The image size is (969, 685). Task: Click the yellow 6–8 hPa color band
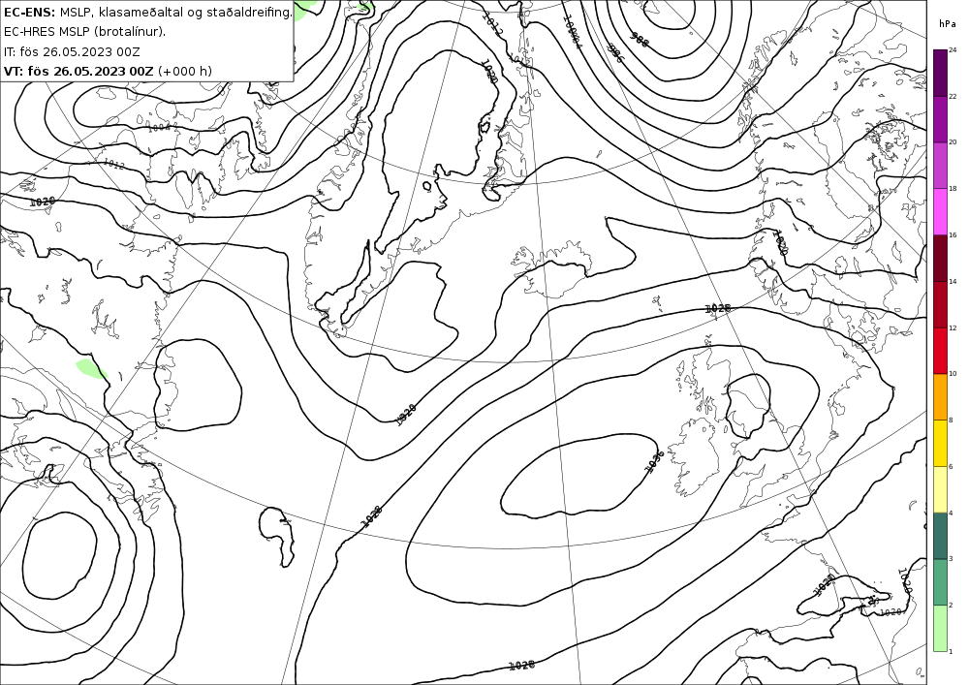940,444
